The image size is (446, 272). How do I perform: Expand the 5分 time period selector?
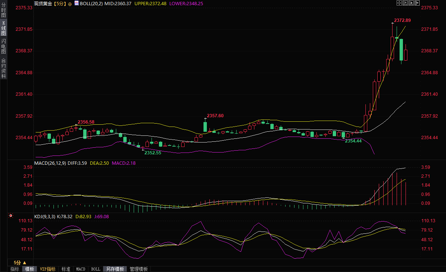[x=20, y=262]
